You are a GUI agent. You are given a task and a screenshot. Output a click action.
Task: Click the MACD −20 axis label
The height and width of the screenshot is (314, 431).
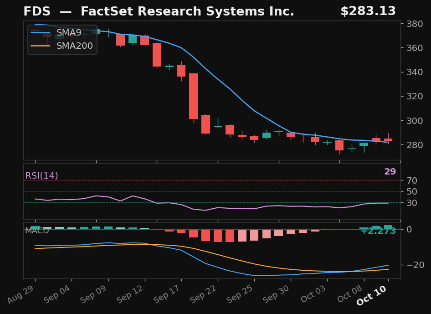tap(416, 265)
